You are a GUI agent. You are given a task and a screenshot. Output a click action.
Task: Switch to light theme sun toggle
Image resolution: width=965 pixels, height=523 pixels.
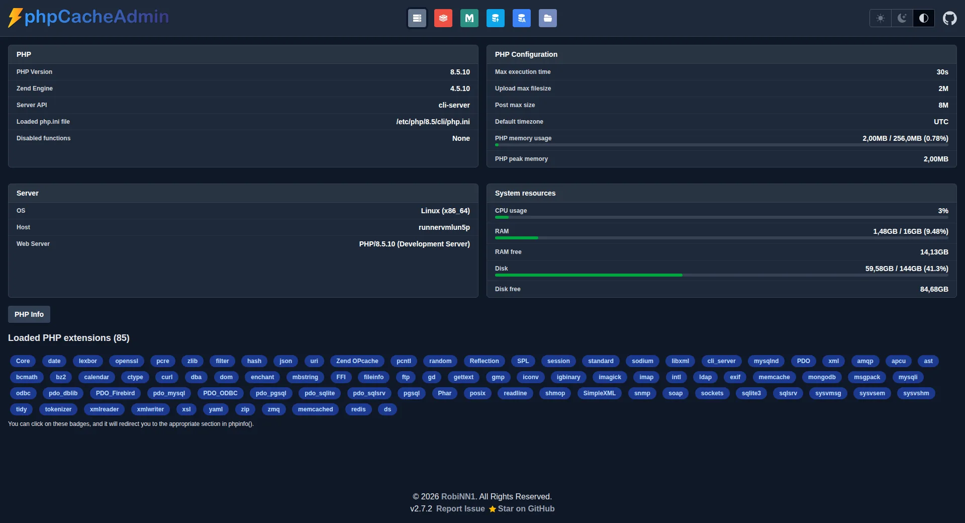point(881,18)
